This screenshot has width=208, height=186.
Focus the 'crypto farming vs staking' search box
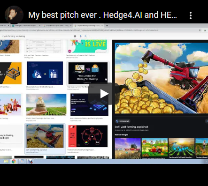point(36,36)
